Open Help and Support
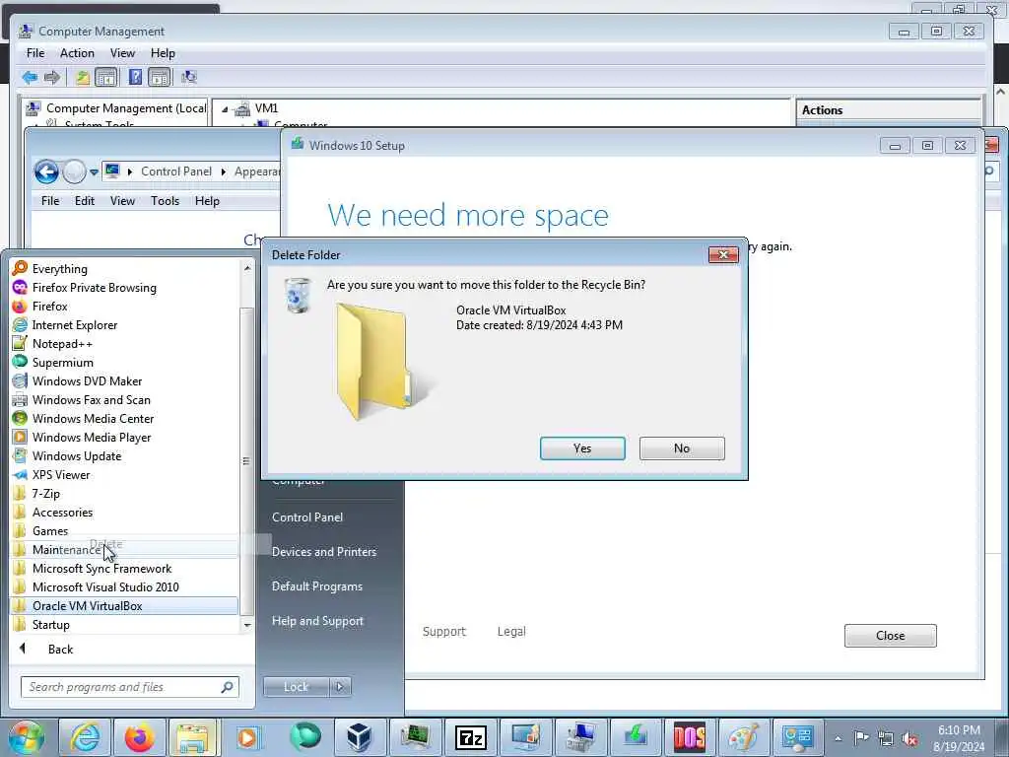1009x757 pixels. pos(317,621)
